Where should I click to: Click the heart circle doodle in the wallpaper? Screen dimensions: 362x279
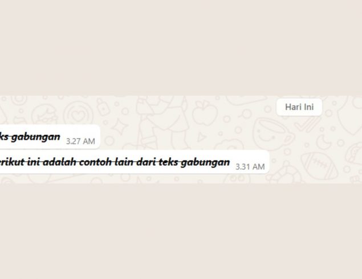coord(79,114)
